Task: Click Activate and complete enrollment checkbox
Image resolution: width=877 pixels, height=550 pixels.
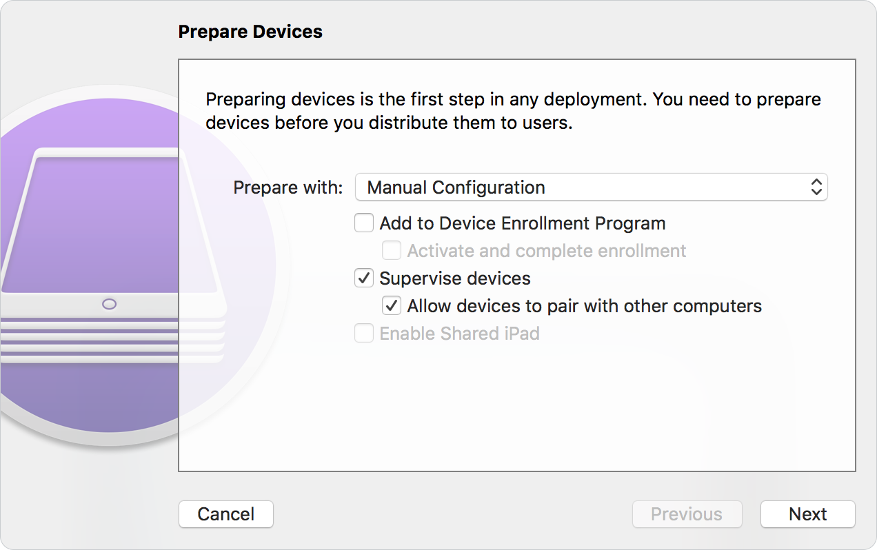Action: 392,251
